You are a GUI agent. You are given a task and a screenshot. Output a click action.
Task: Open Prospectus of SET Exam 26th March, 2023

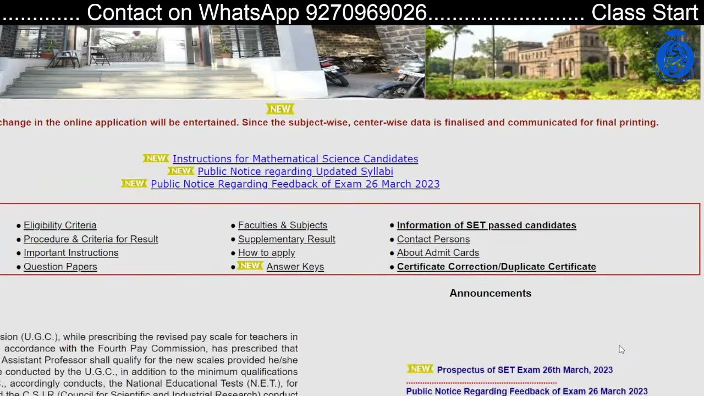[x=525, y=370]
